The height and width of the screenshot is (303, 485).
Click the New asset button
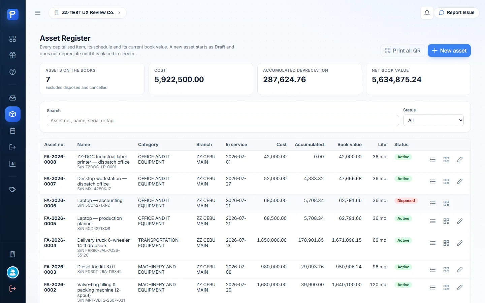tap(449, 50)
